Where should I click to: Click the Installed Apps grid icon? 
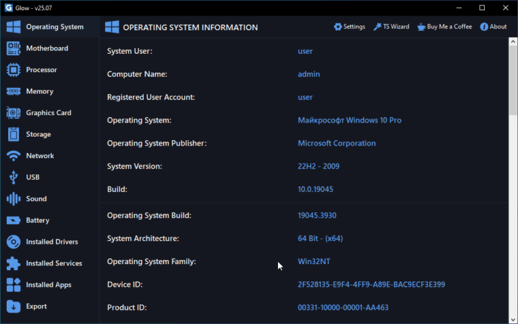click(x=13, y=285)
